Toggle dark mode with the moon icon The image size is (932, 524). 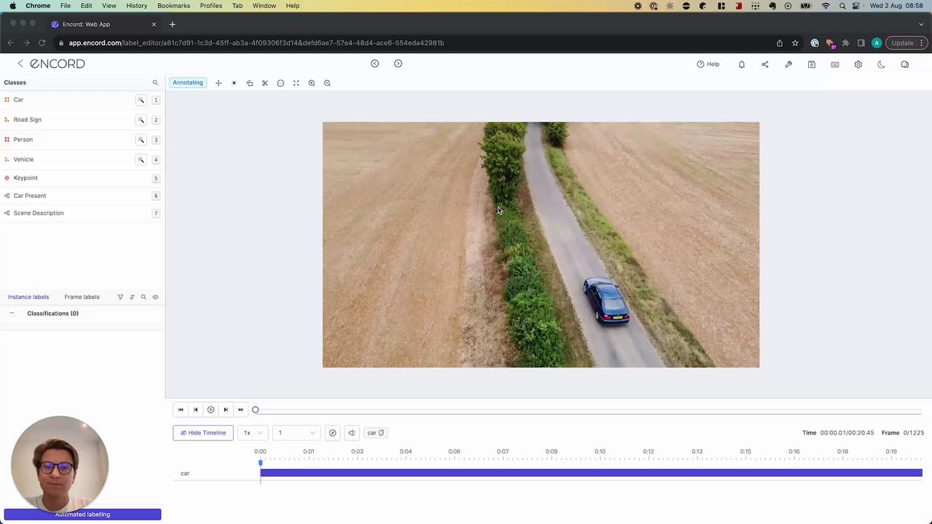coord(881,64)
